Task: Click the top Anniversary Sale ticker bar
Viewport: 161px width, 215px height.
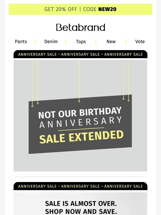Action: 80,54
